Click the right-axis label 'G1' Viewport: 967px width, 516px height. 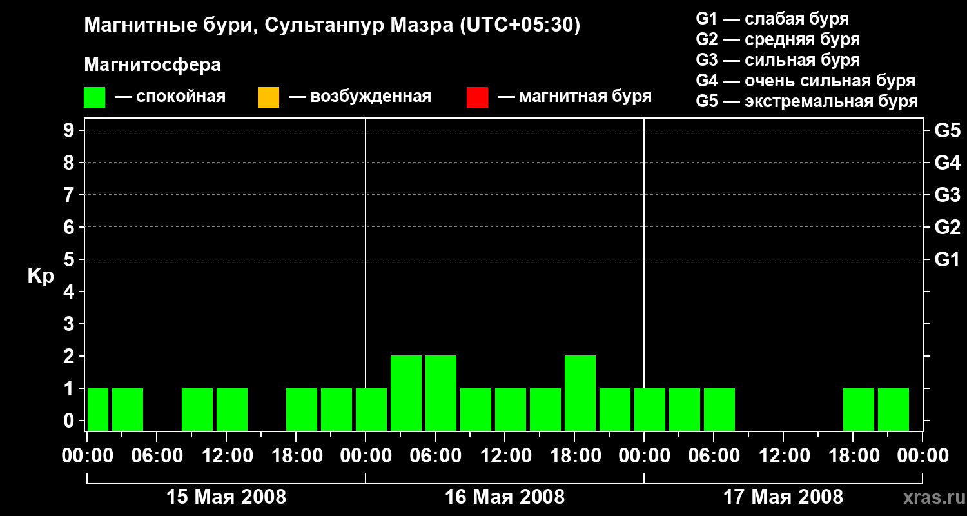(948, 259)
